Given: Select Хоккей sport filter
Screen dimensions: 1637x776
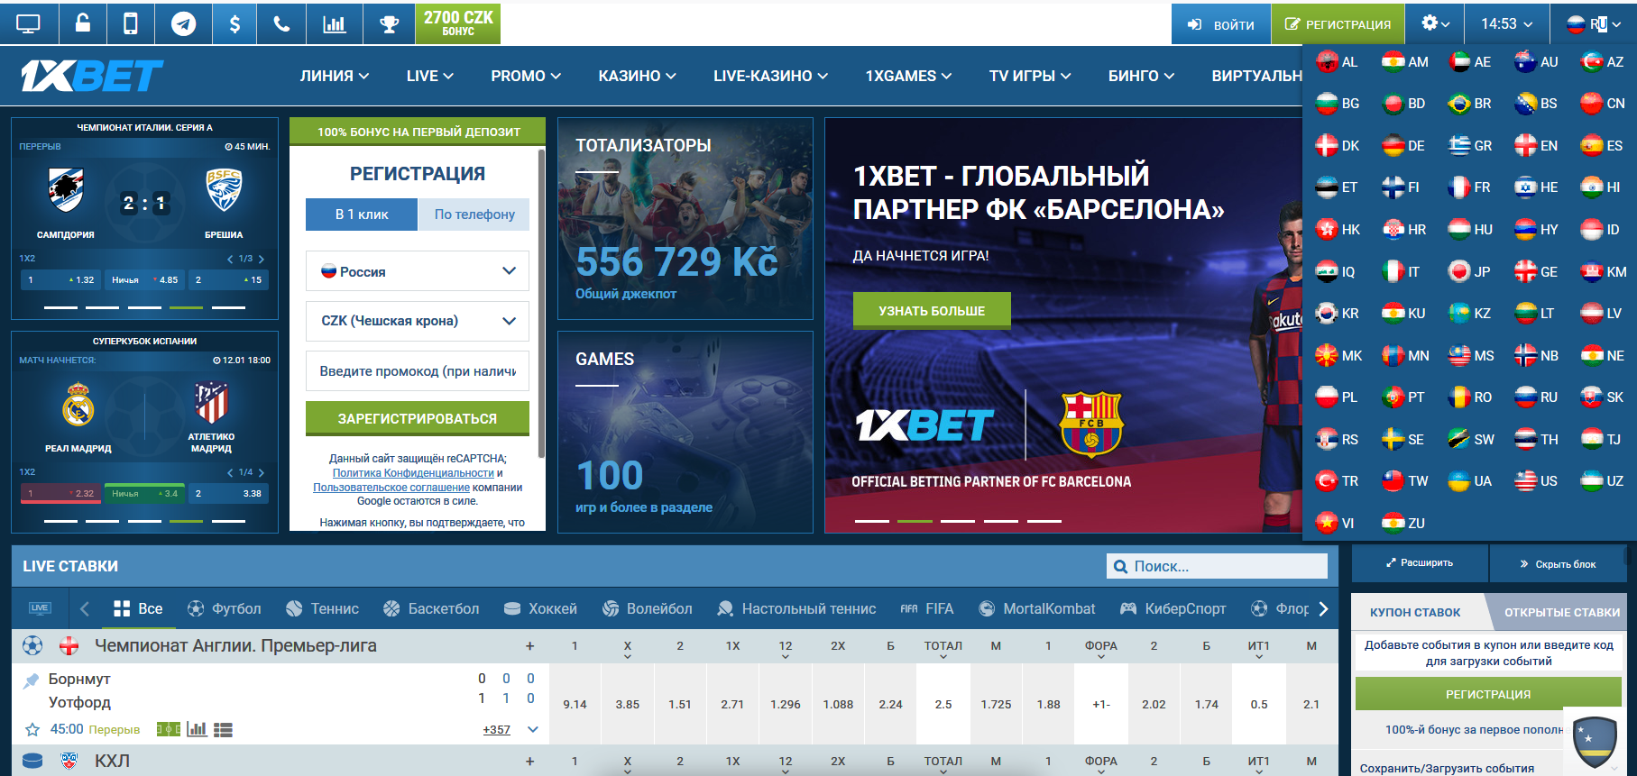Looking at the screenshot, I should coord(540,608).
